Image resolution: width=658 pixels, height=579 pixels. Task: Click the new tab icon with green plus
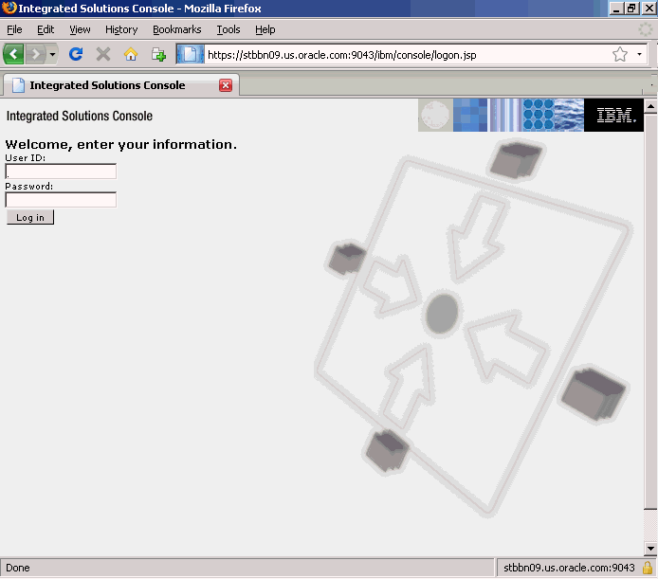point(158,55)
